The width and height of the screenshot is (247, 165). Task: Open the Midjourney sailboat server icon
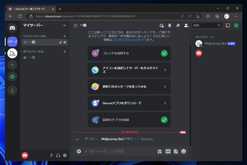(12, 53)
